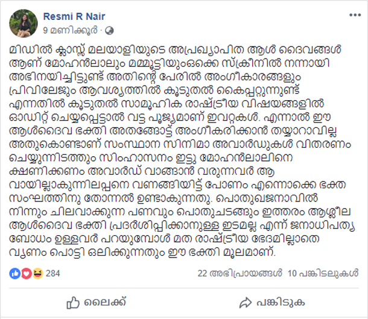Visit the Resmi R Nair profile link
The height and width of the screenshot is (319, 368).
tap(74, 17)
